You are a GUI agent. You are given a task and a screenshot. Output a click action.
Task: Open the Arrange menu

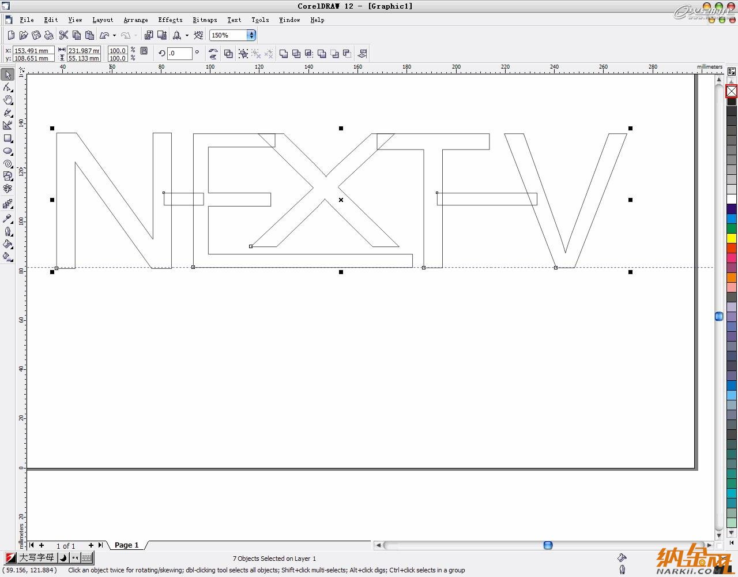[135, 20]
